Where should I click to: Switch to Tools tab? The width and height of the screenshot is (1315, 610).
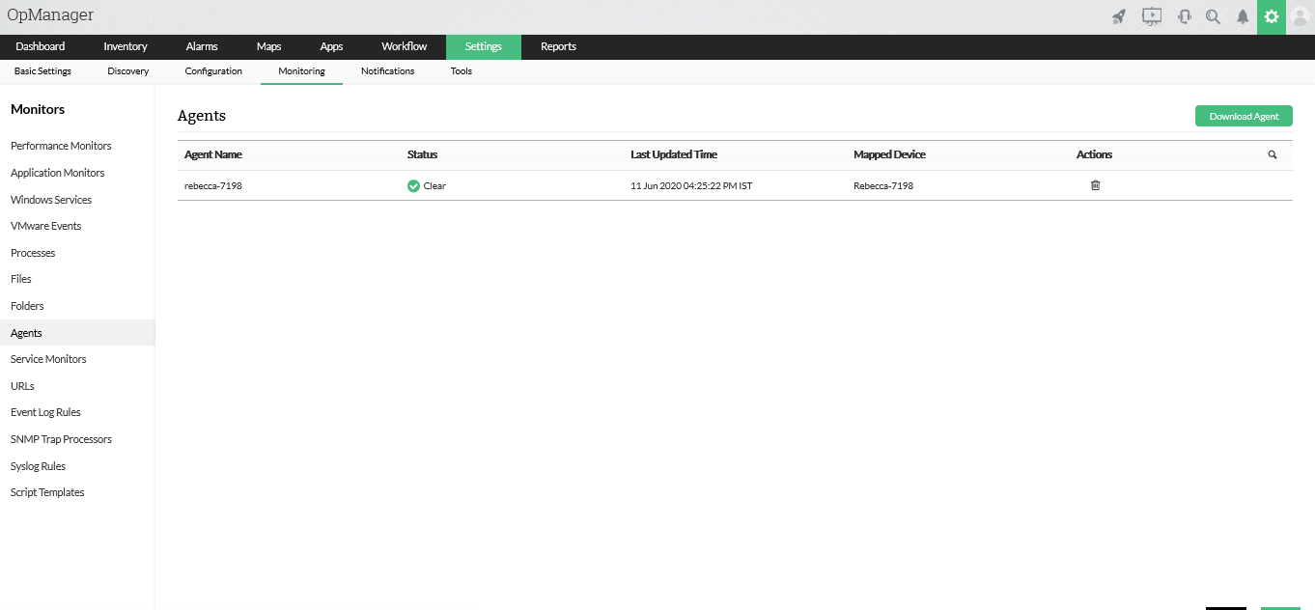[x=462, y=71]
